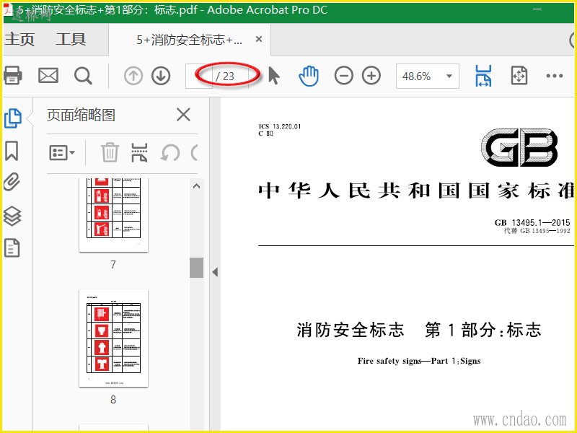Activate the hand pan tool
The width and height of the screenshot is (577, 433).
tap(309, 76)
